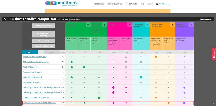This screenshot has height=106, width=216.
Task: Open Arab American University link
Action: (33, 72)
